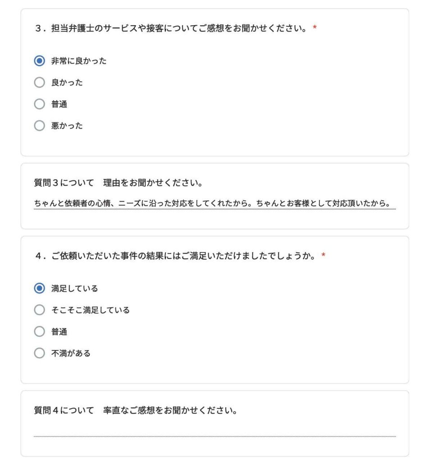Click the 不満がある label text
Screen dimensions: 429x461
pyautogui.click(x=71, y=353)
